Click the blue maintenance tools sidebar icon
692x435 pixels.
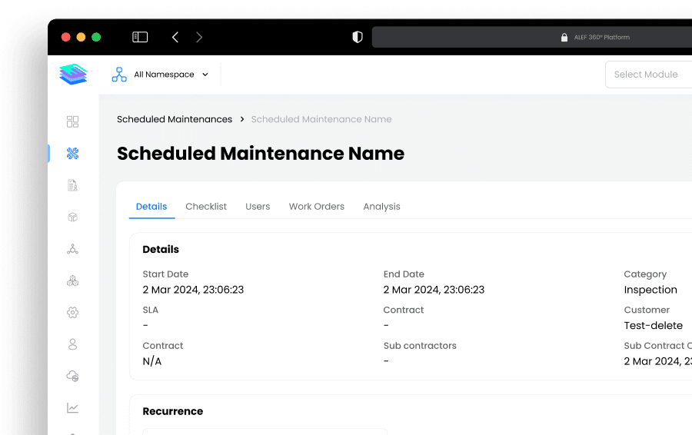click(73, 154)
